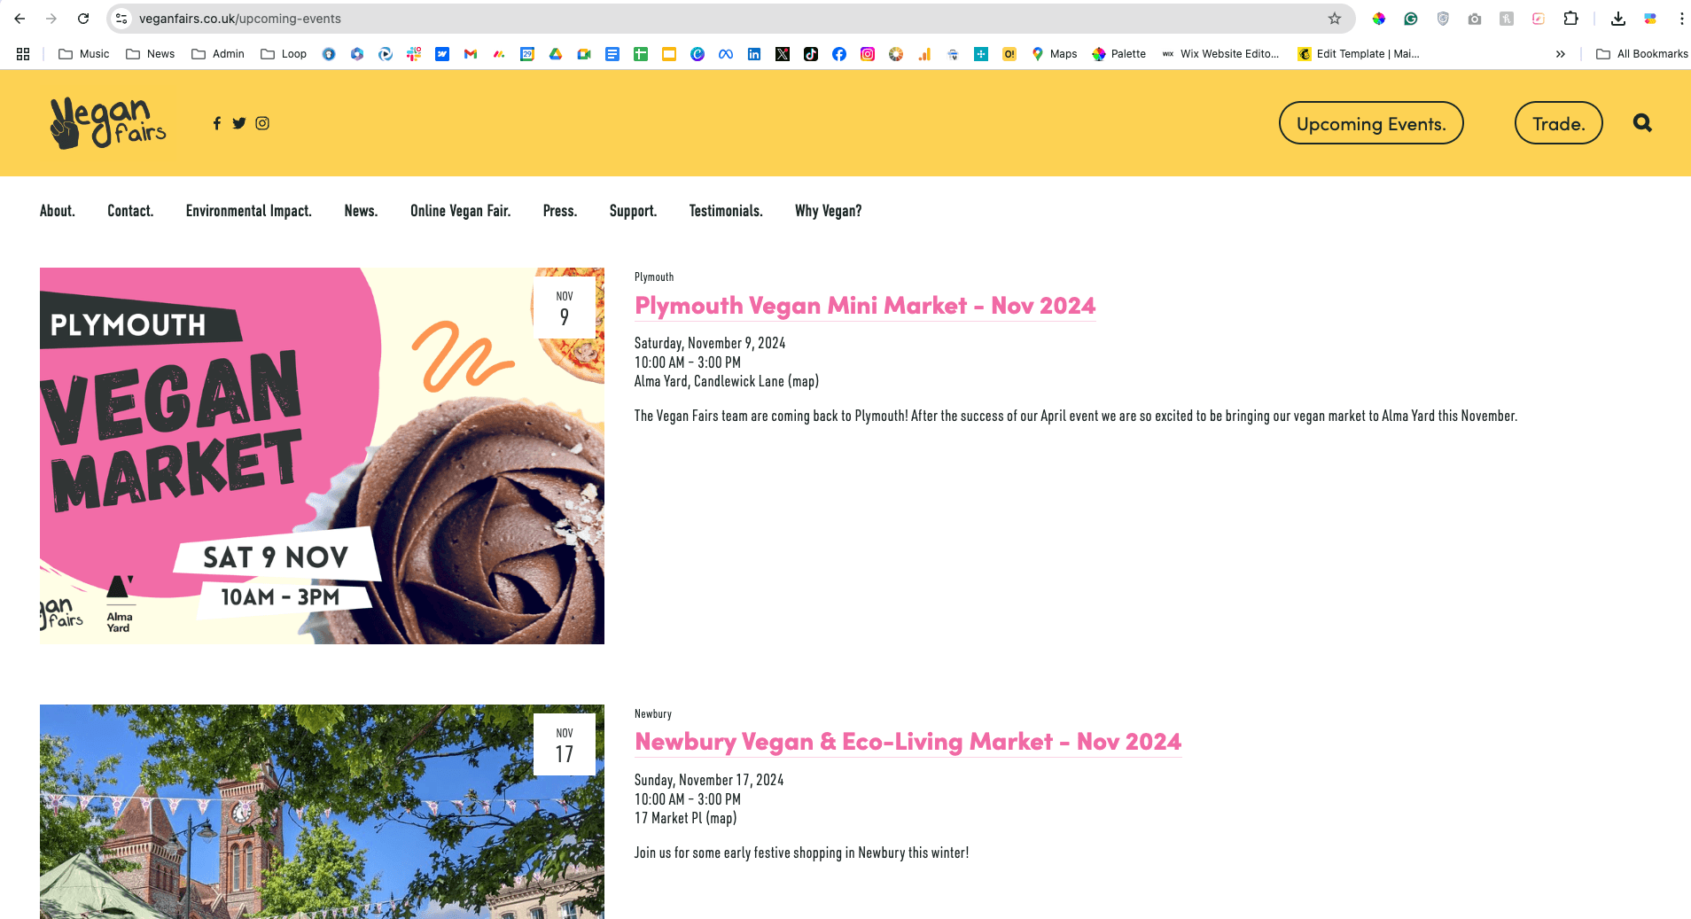Open the Grammarly extension
Screen dimensions: 1691x919
pos(1411,19)
